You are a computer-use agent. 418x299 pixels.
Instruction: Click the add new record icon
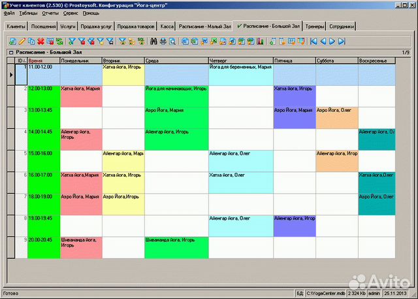click(13, 41)
